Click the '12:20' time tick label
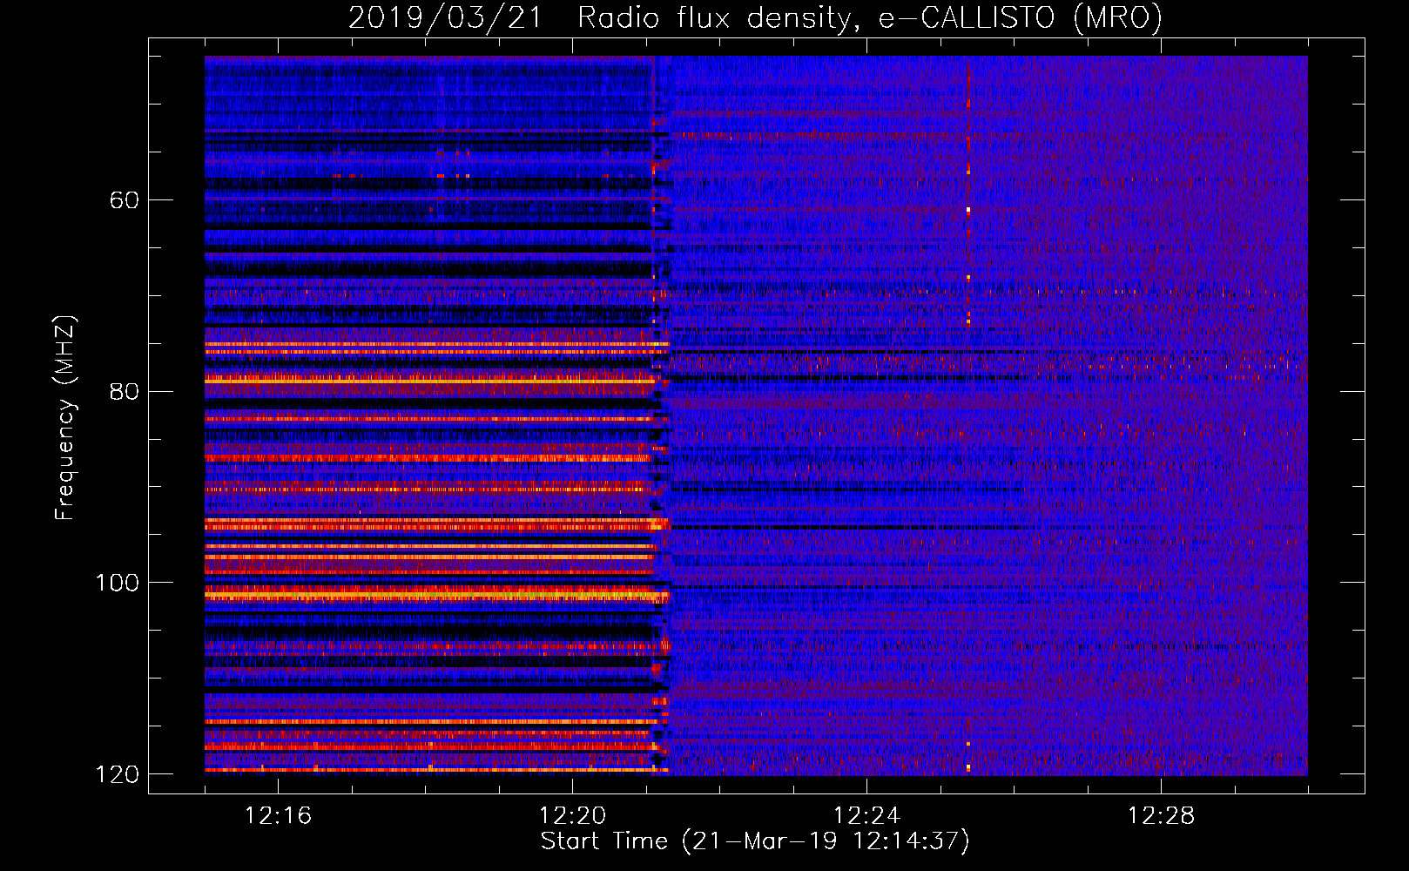This screenshot has height=871, width=1409. point(572,816)
